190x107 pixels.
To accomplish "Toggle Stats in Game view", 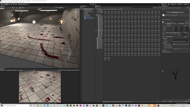I will pyautogui.click(x=73, y=70).
